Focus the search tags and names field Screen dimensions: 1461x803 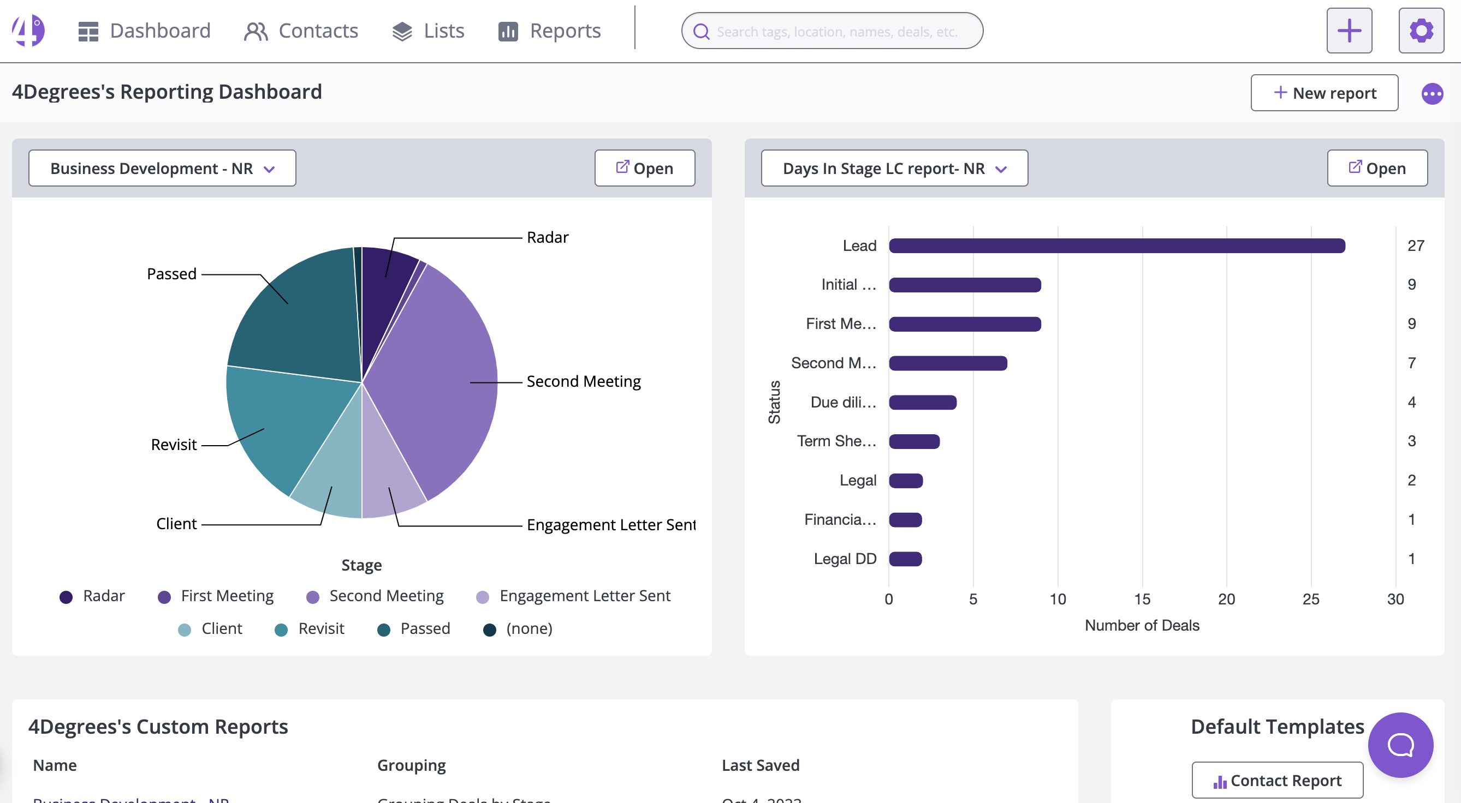tap(832, 31)
